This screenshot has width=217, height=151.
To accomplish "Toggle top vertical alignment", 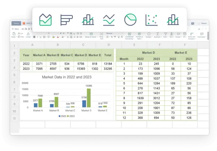I will click(x=68, y=34).
